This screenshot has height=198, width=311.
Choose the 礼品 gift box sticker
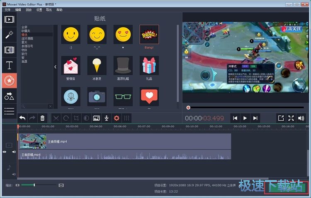click(x=149, y=65)
